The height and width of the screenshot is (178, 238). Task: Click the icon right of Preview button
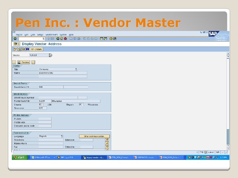pyautogui.click(x=33, y=62)
